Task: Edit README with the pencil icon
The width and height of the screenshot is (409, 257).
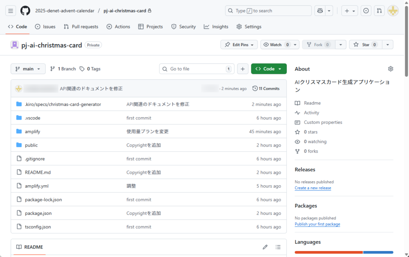Action: point(265,247)
